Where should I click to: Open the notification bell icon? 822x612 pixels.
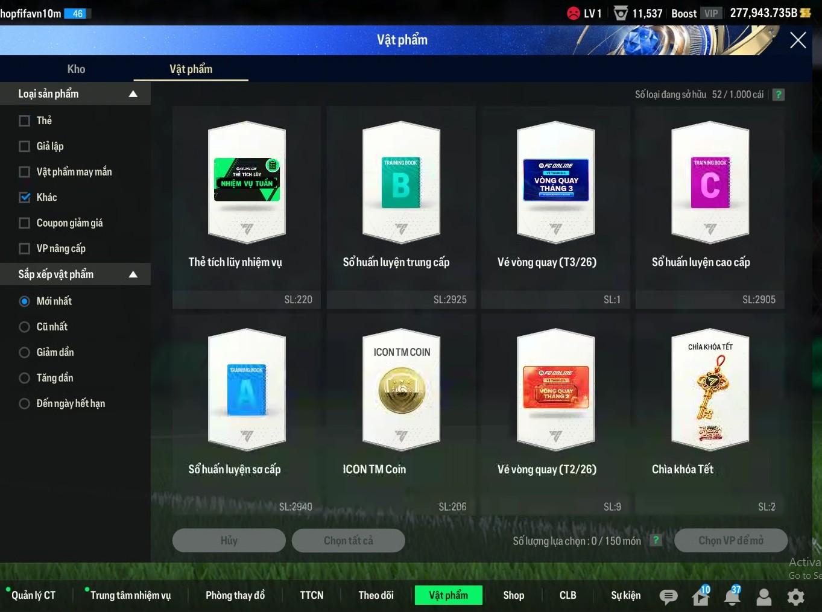pyautogui.click(x=732, y=596)
